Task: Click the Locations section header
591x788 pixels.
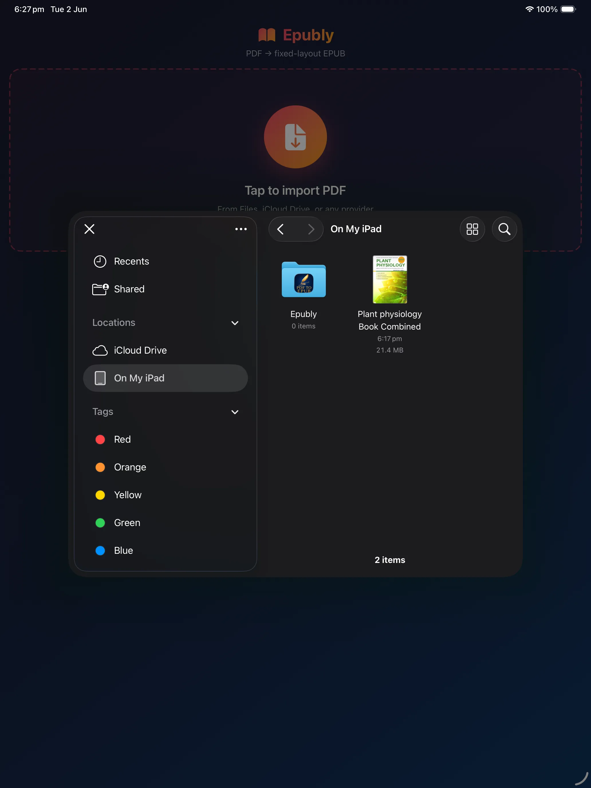Action: (114, 322)
